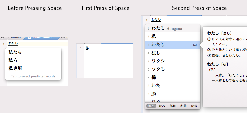Viewport: 247px width, 113px height.
Task: Pick candidate 4 渡し
Action: (x=156, y=53)
